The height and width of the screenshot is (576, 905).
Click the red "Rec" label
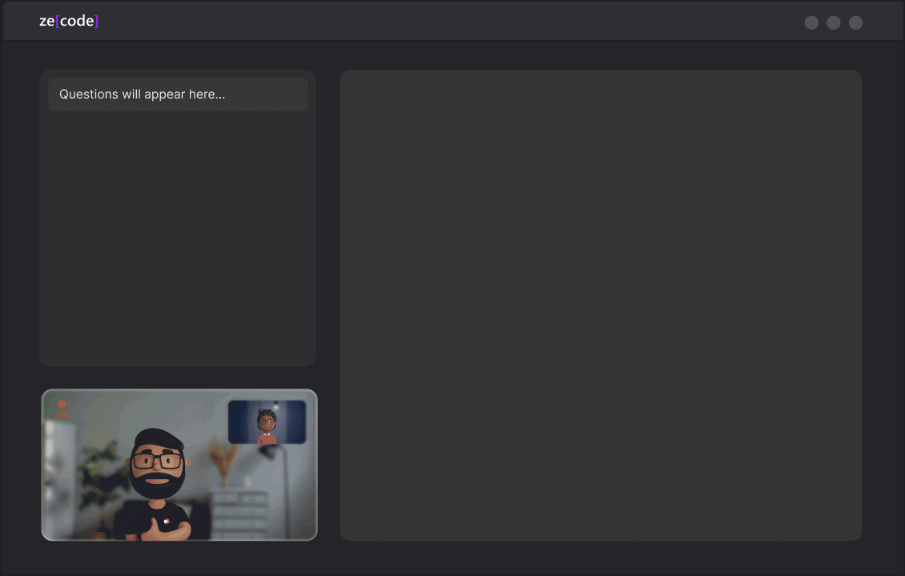point(63,416)
